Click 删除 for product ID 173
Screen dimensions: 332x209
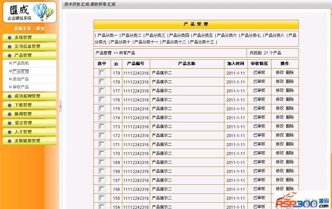[290, 126]
